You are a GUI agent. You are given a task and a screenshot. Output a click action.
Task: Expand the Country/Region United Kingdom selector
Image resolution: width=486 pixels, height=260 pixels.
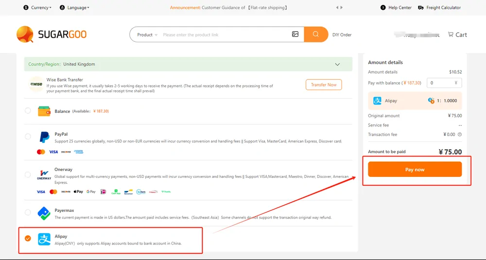coord(188,64)
